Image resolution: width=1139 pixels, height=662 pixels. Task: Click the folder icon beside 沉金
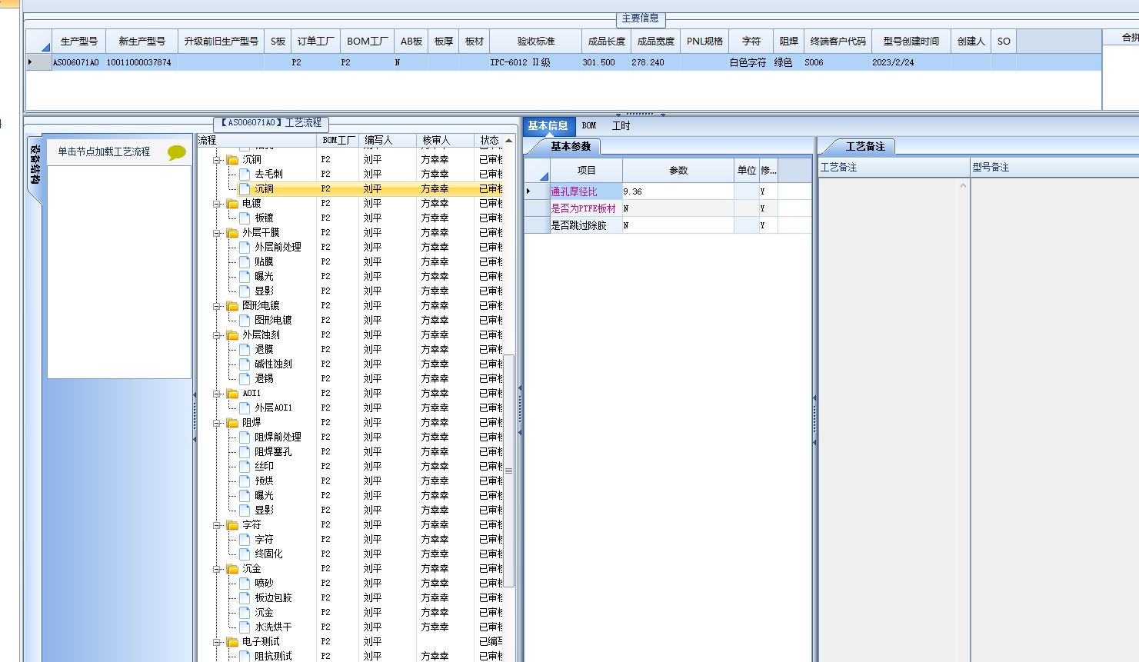tap(232, 569)
